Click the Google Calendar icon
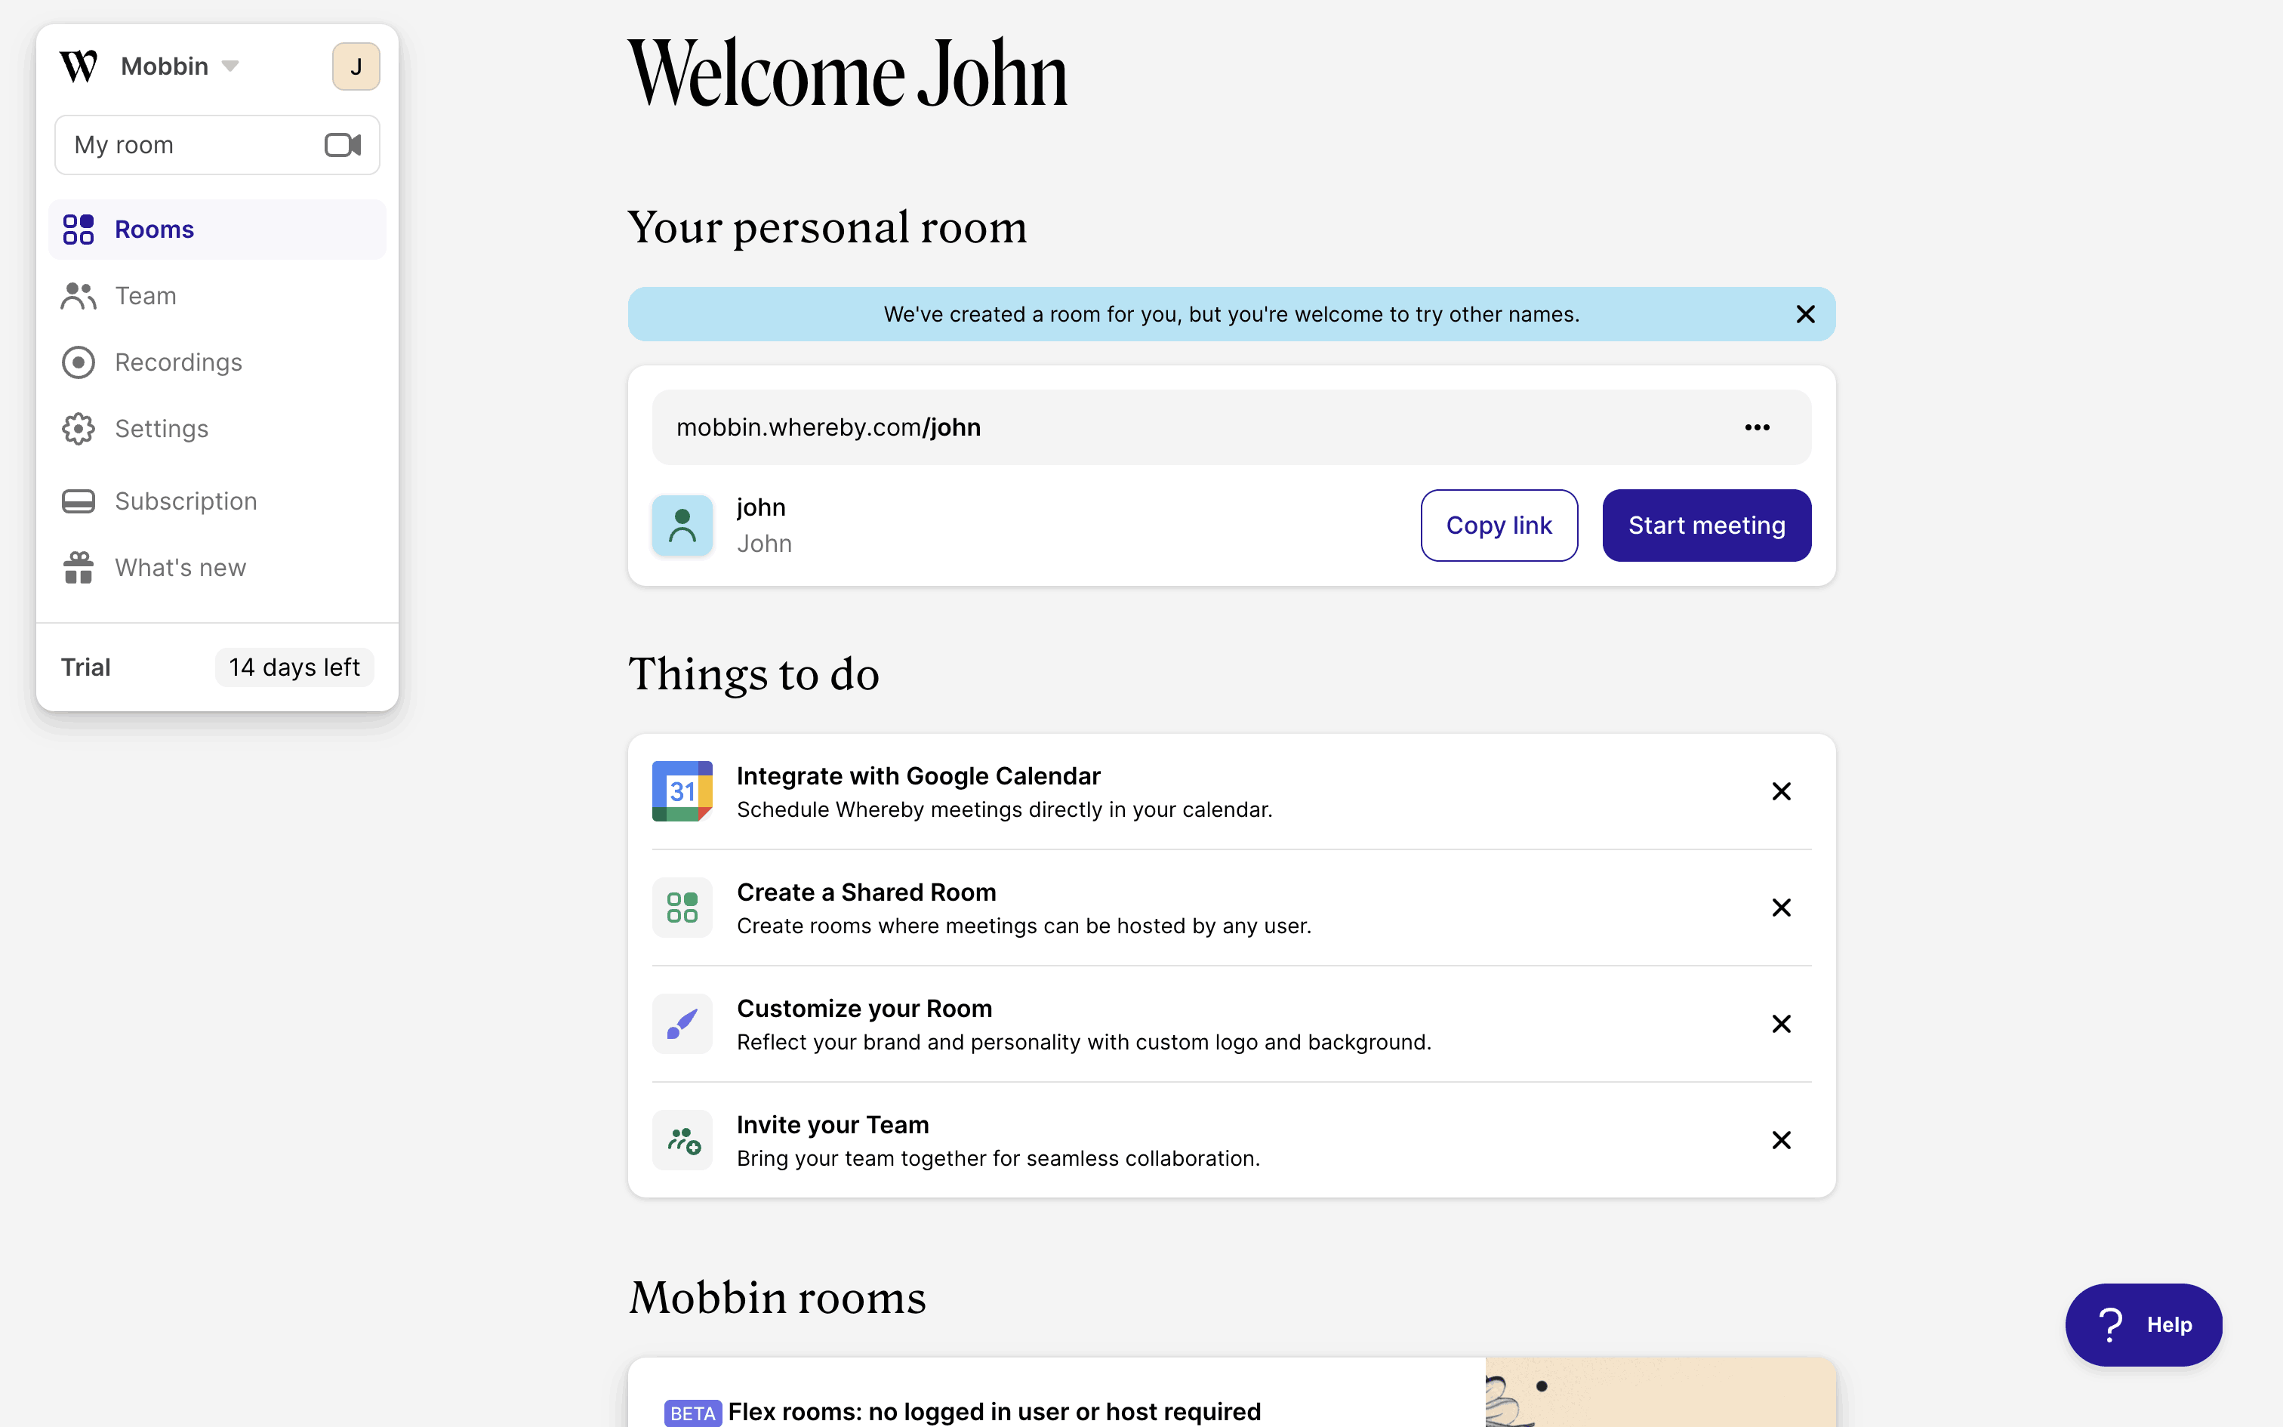 coord(682,791)
